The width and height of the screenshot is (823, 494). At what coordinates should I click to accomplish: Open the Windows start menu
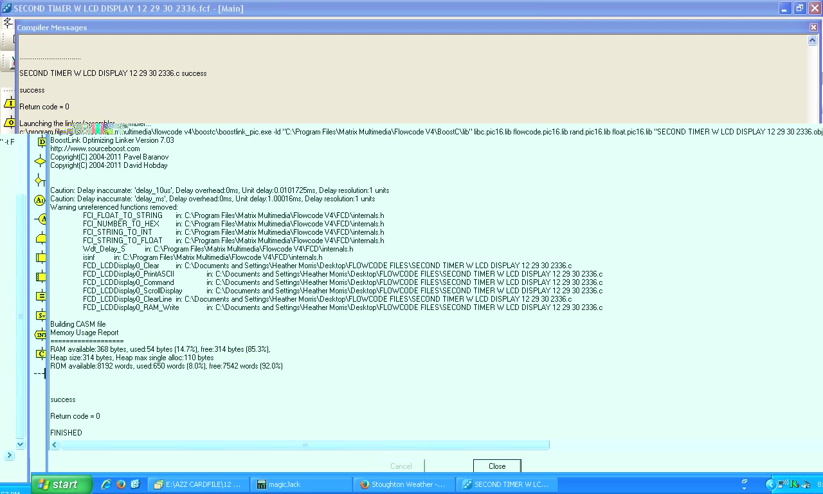(62, 484)
